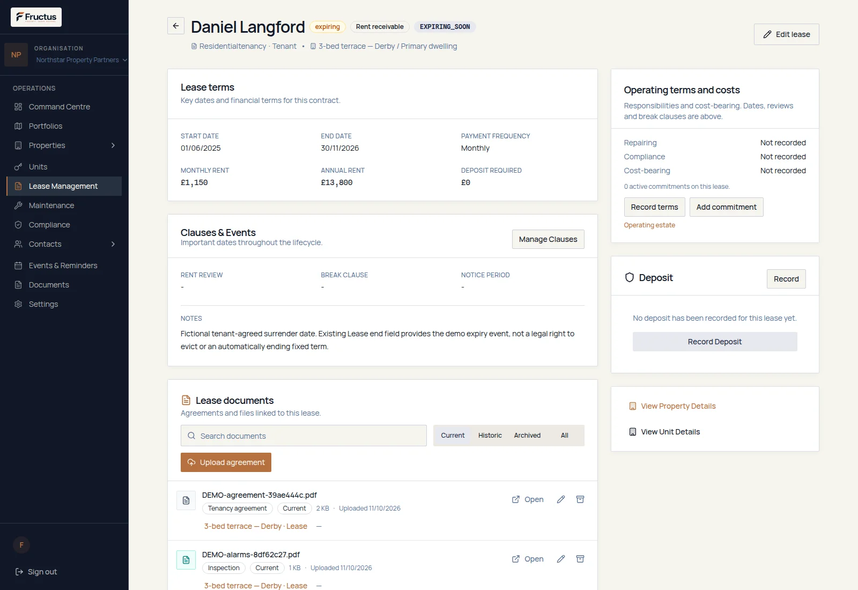Viewport: 858px width, 590px height.
Task: Click Add commitment button
Action: [726, 207]
